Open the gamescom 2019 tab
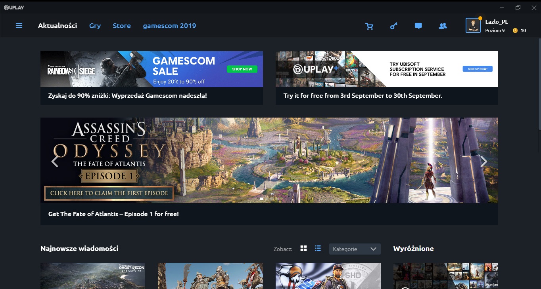541x289 pixels. (169, 26)
